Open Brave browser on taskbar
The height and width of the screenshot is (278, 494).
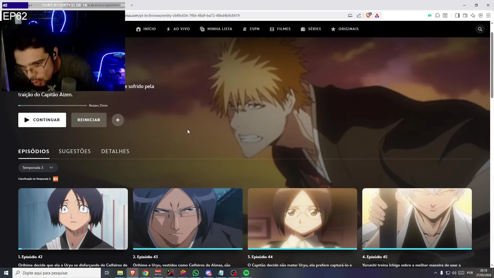(133, 273)
